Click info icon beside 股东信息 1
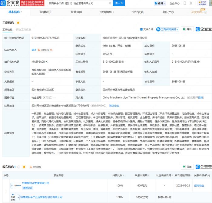This screenshot has height=203, width=212. pos(19,167)
